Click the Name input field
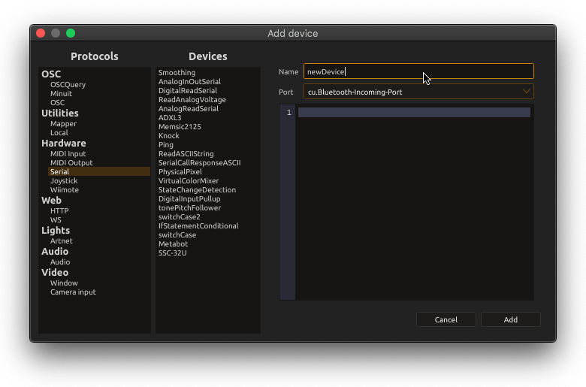Screen dimensions: 586x387 418,71
